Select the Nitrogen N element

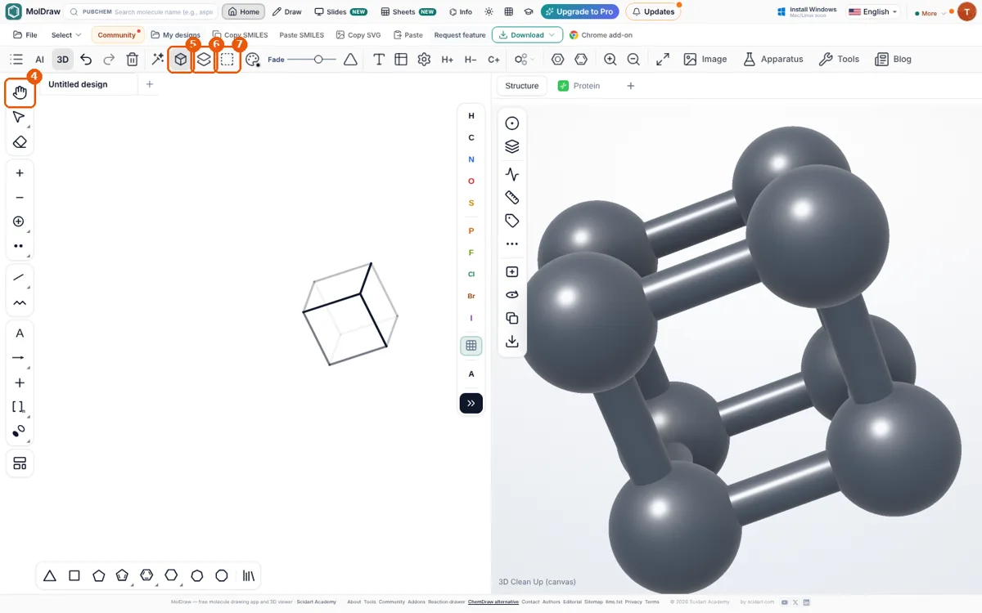(471, 159)
